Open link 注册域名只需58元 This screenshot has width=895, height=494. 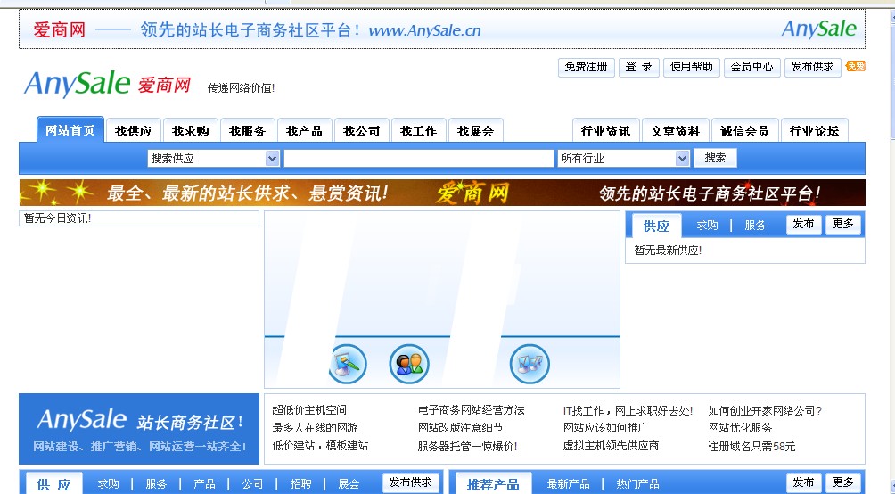(751, 446)
